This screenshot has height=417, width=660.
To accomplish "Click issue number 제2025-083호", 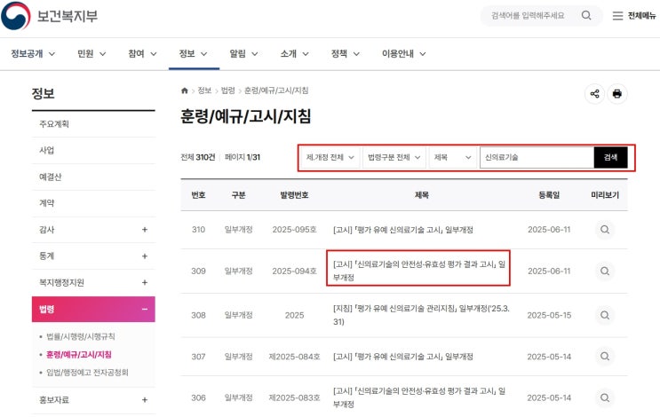I will coord(294,397).
